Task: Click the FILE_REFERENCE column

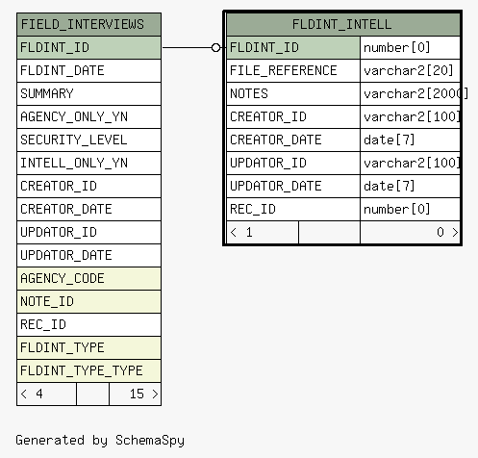Action: click(293, 71)
